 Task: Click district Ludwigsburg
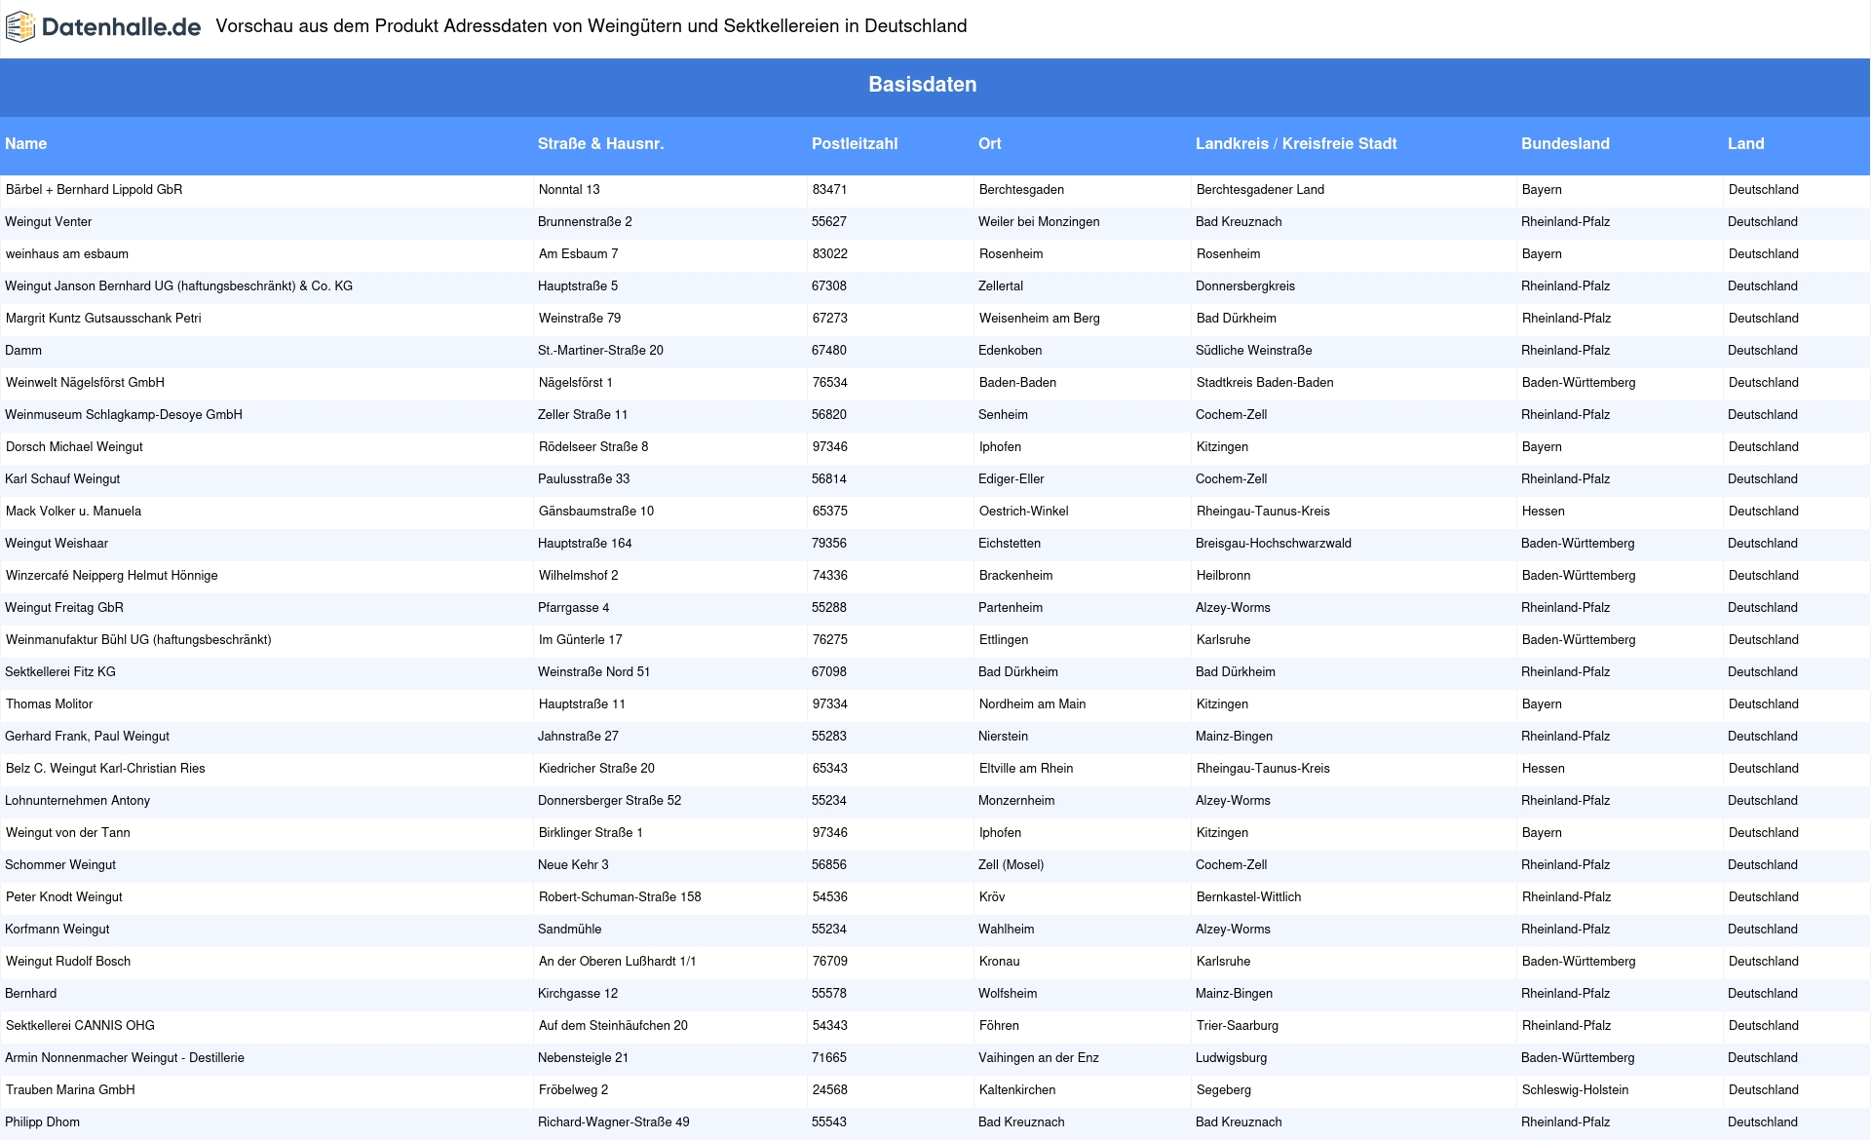click(x=1232, y=1058)
